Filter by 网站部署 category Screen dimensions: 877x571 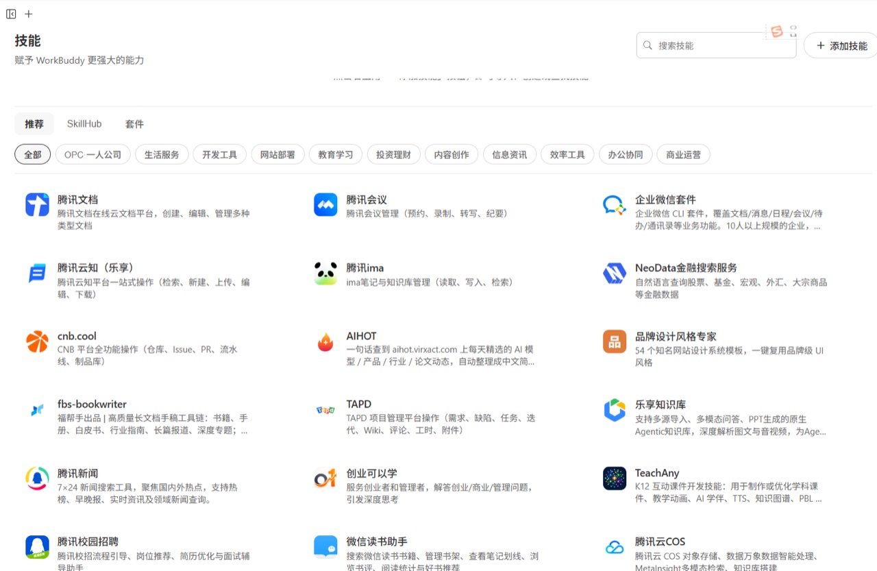click(x=277, y=154)
